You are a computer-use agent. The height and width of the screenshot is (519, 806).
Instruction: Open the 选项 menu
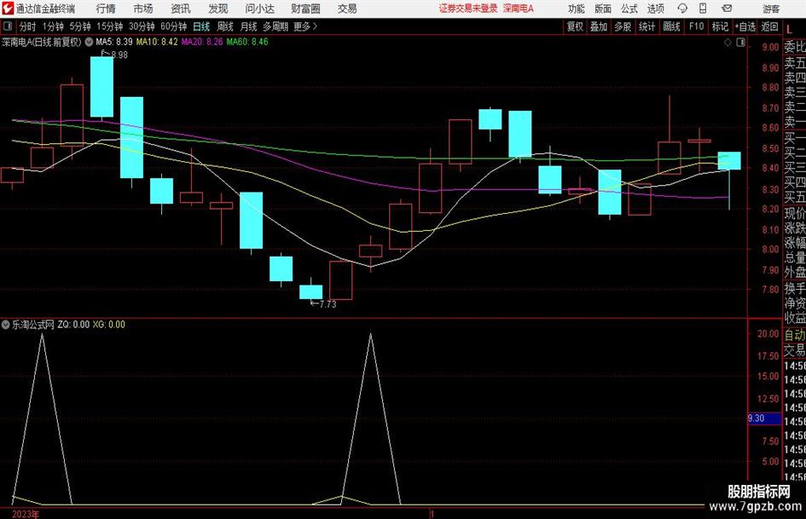[656, 9]
